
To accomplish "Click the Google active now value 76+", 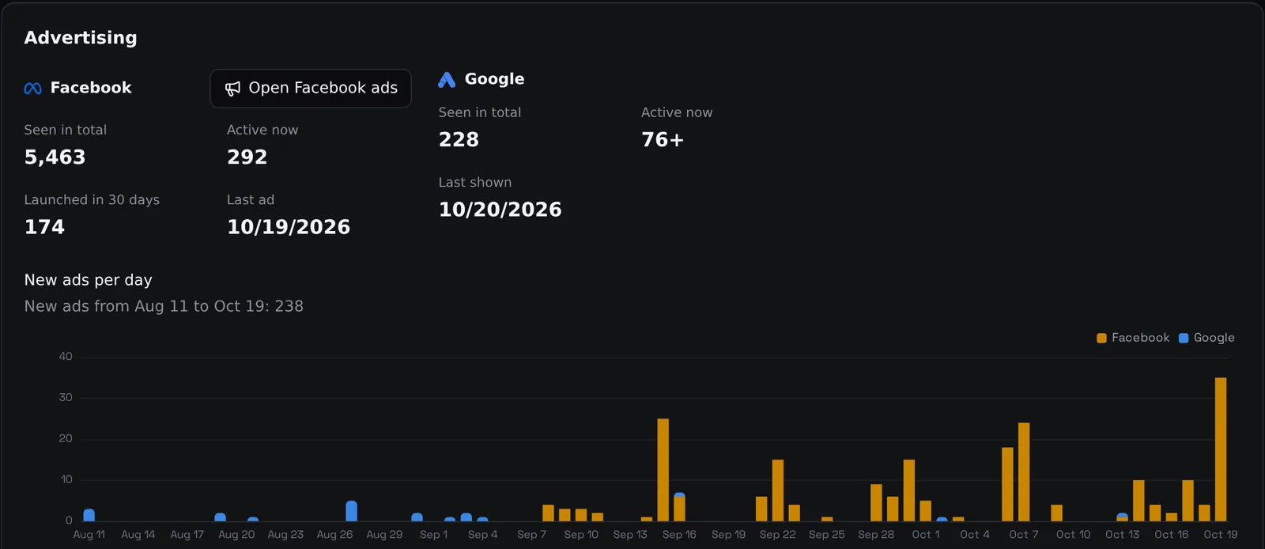I will [663, 140].
